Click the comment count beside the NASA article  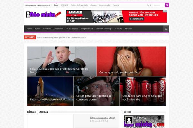click(106, 121)
